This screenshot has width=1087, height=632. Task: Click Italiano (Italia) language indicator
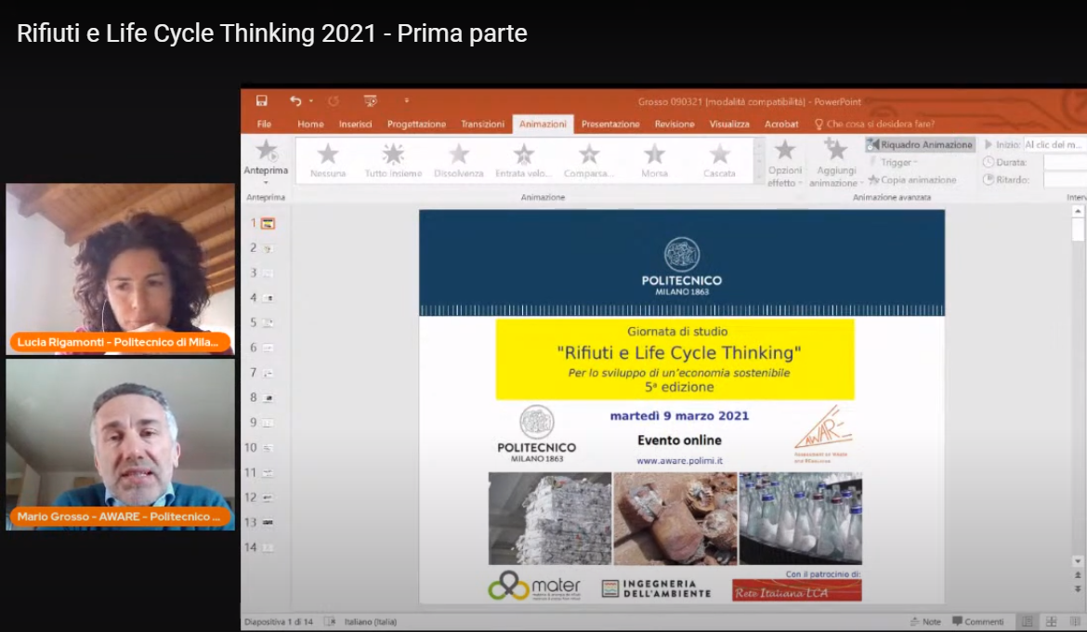(370, 622)
